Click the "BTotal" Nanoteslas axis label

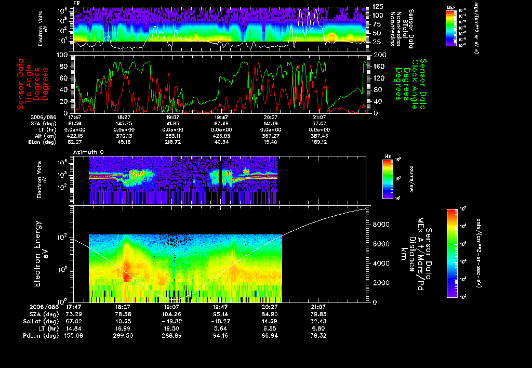tap(405, 30)
